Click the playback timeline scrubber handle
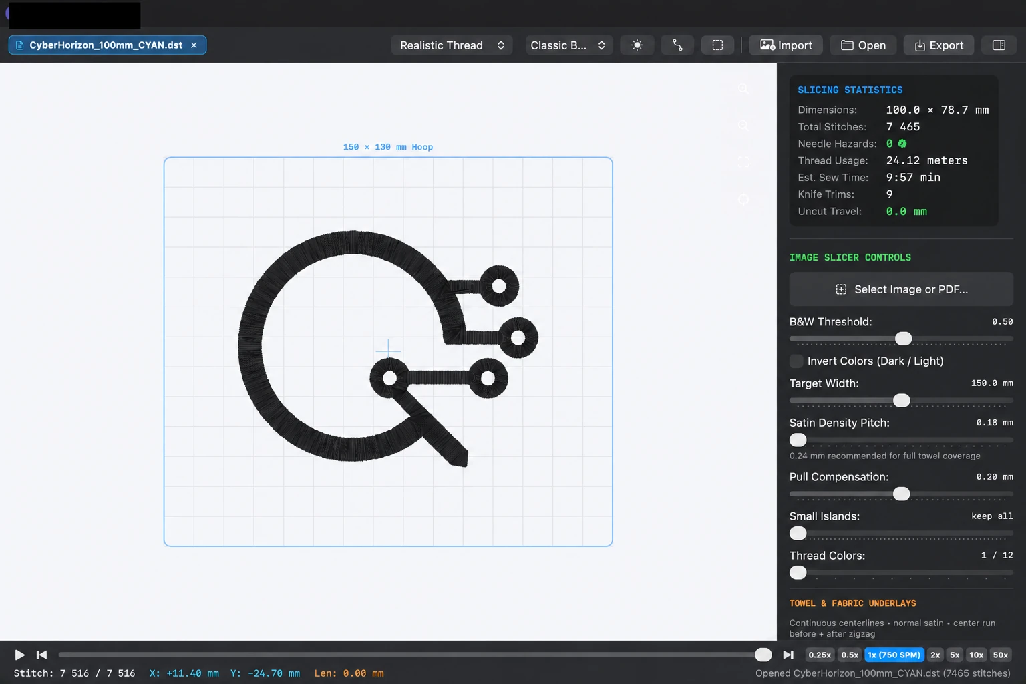This screenshot has height=684, width=1026. 763,655
